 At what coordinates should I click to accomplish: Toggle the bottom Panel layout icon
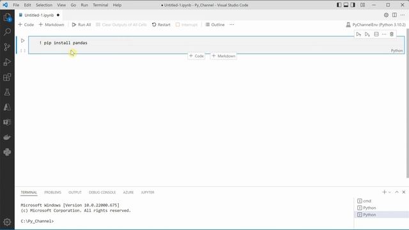tap(346, 5)
